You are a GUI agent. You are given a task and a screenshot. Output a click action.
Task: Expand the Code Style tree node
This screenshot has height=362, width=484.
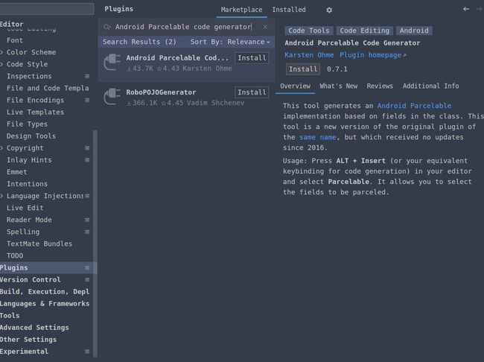(1, 64)
